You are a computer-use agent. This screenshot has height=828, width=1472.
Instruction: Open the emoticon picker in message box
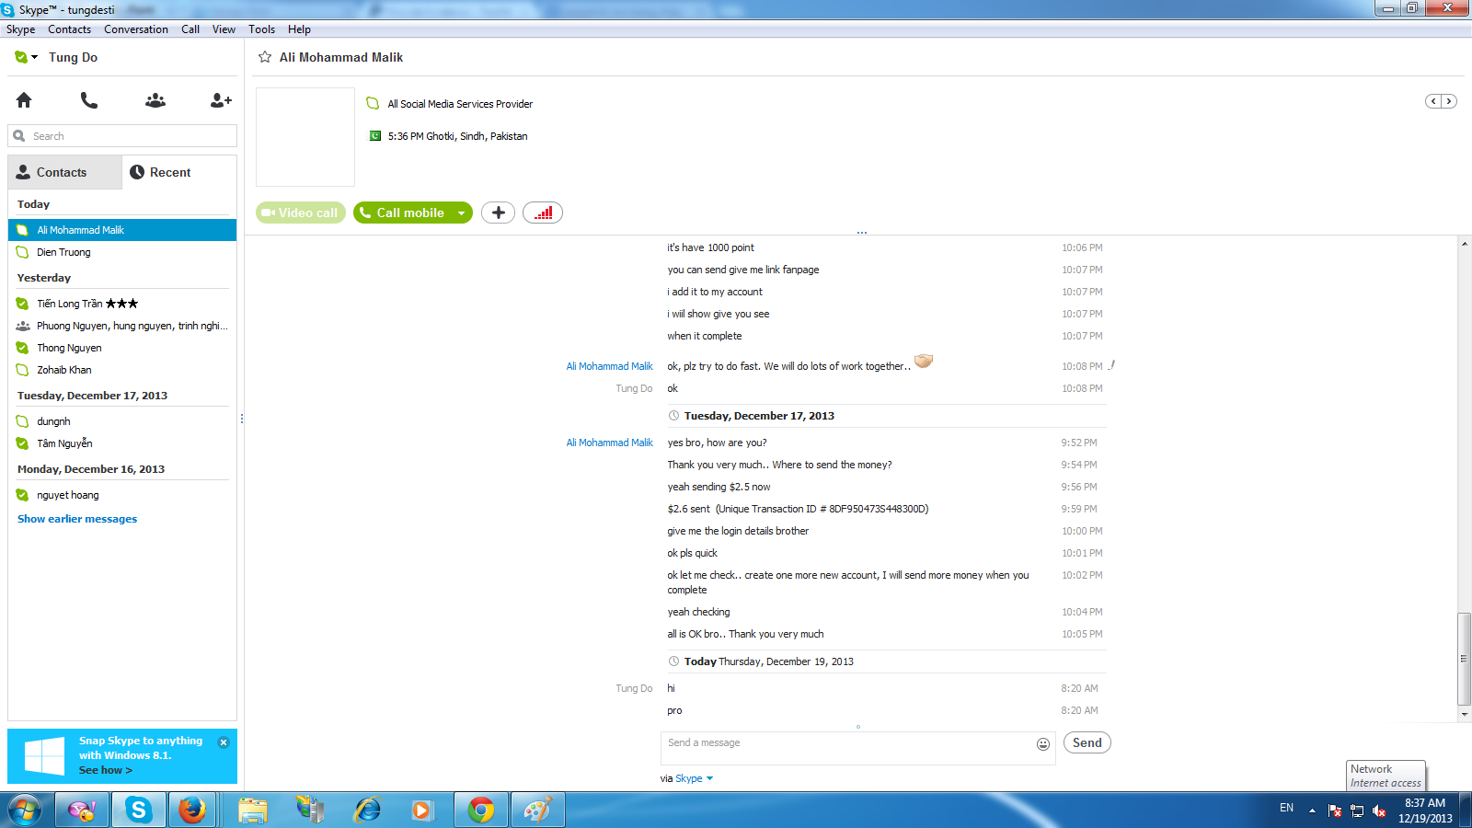coord(1043,744)
